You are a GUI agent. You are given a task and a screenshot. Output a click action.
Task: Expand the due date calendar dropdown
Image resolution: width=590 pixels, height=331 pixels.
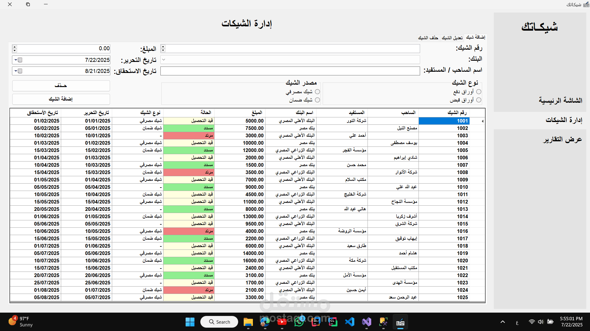pos(16,71)
